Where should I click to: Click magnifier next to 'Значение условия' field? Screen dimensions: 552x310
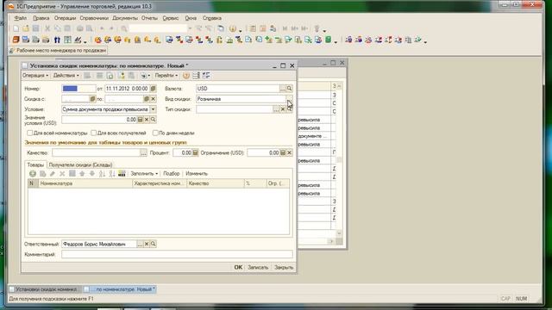click(154, 120)
